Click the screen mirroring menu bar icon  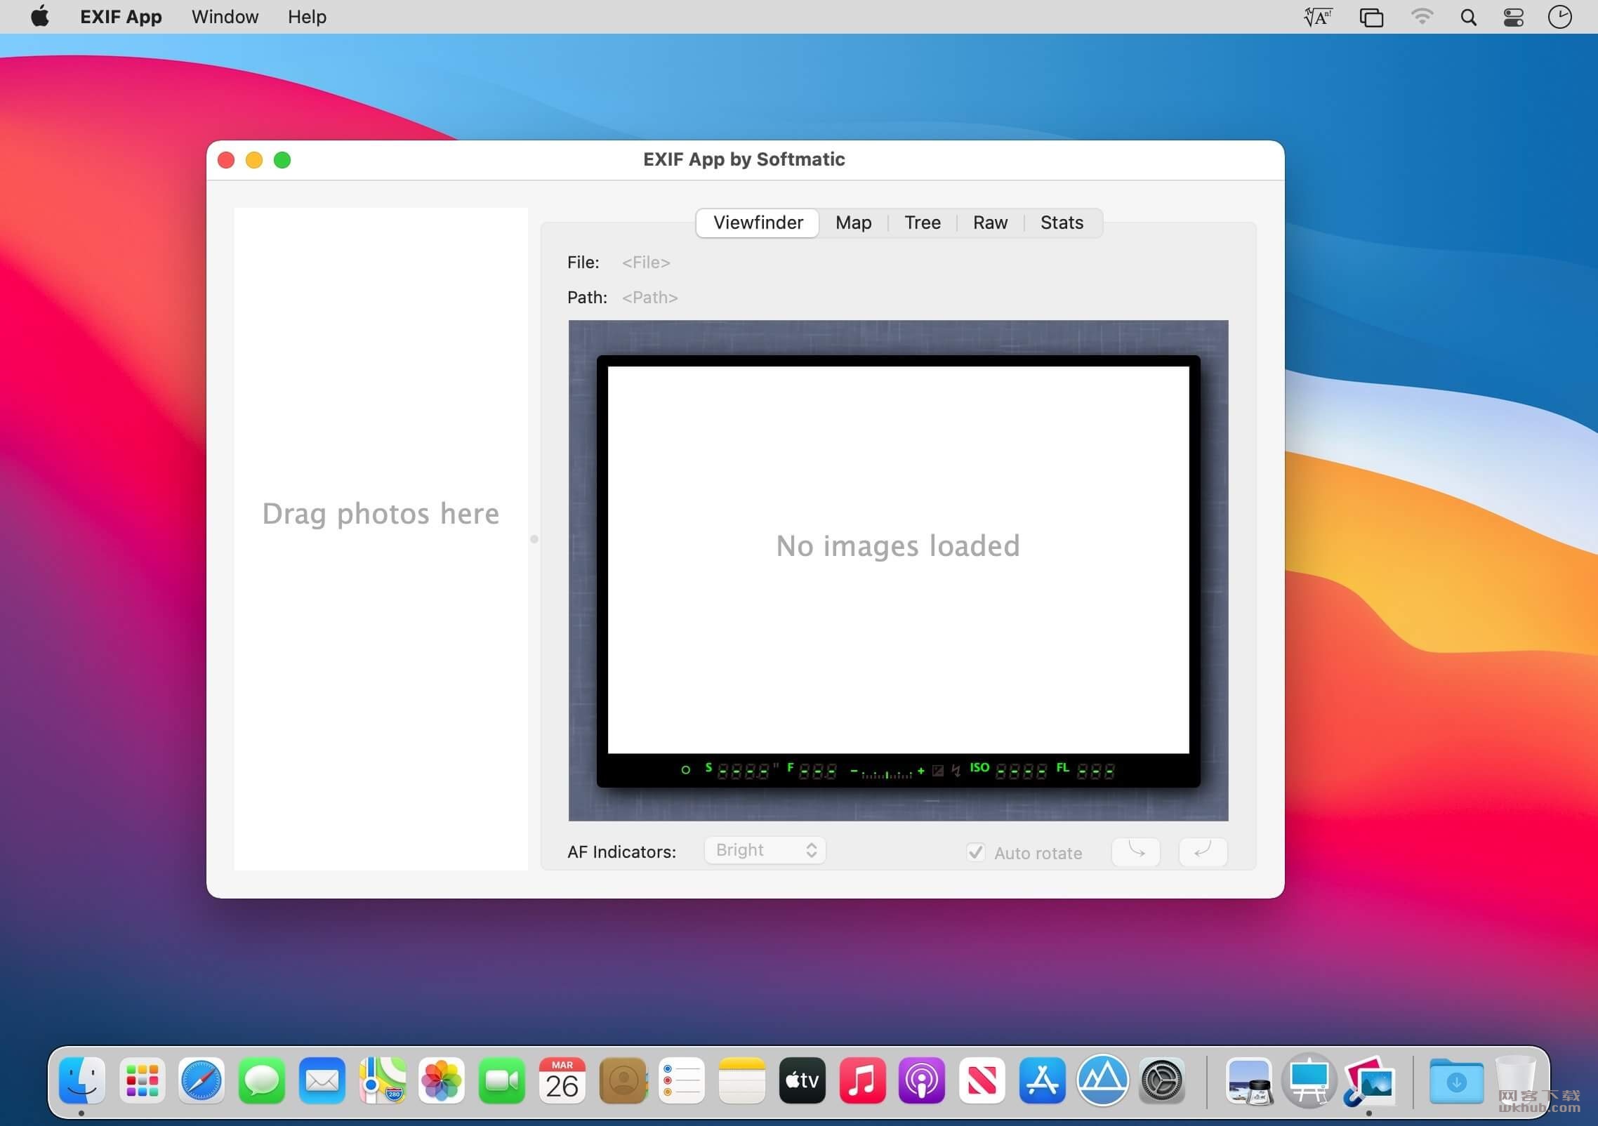point(1371,17)
